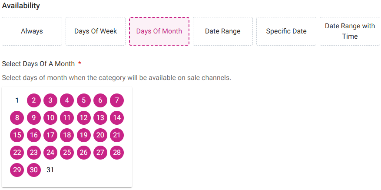Choose the Days Of Month option
Viewport: 381px width, 190px height.
point(159,31)
